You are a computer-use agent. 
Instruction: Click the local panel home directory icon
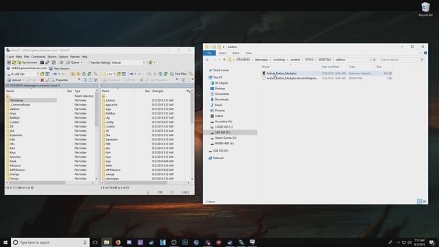[84, 74]
